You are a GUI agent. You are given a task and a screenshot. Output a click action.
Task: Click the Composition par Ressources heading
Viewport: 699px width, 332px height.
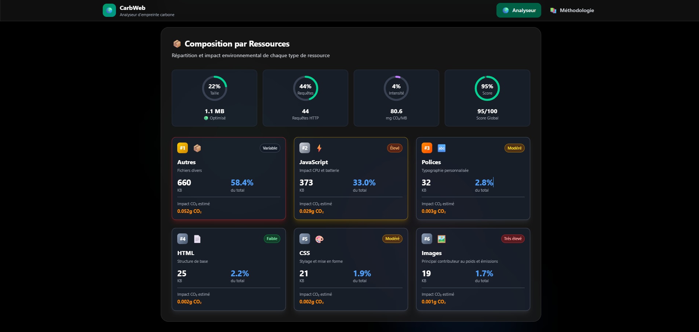[237, 44]
